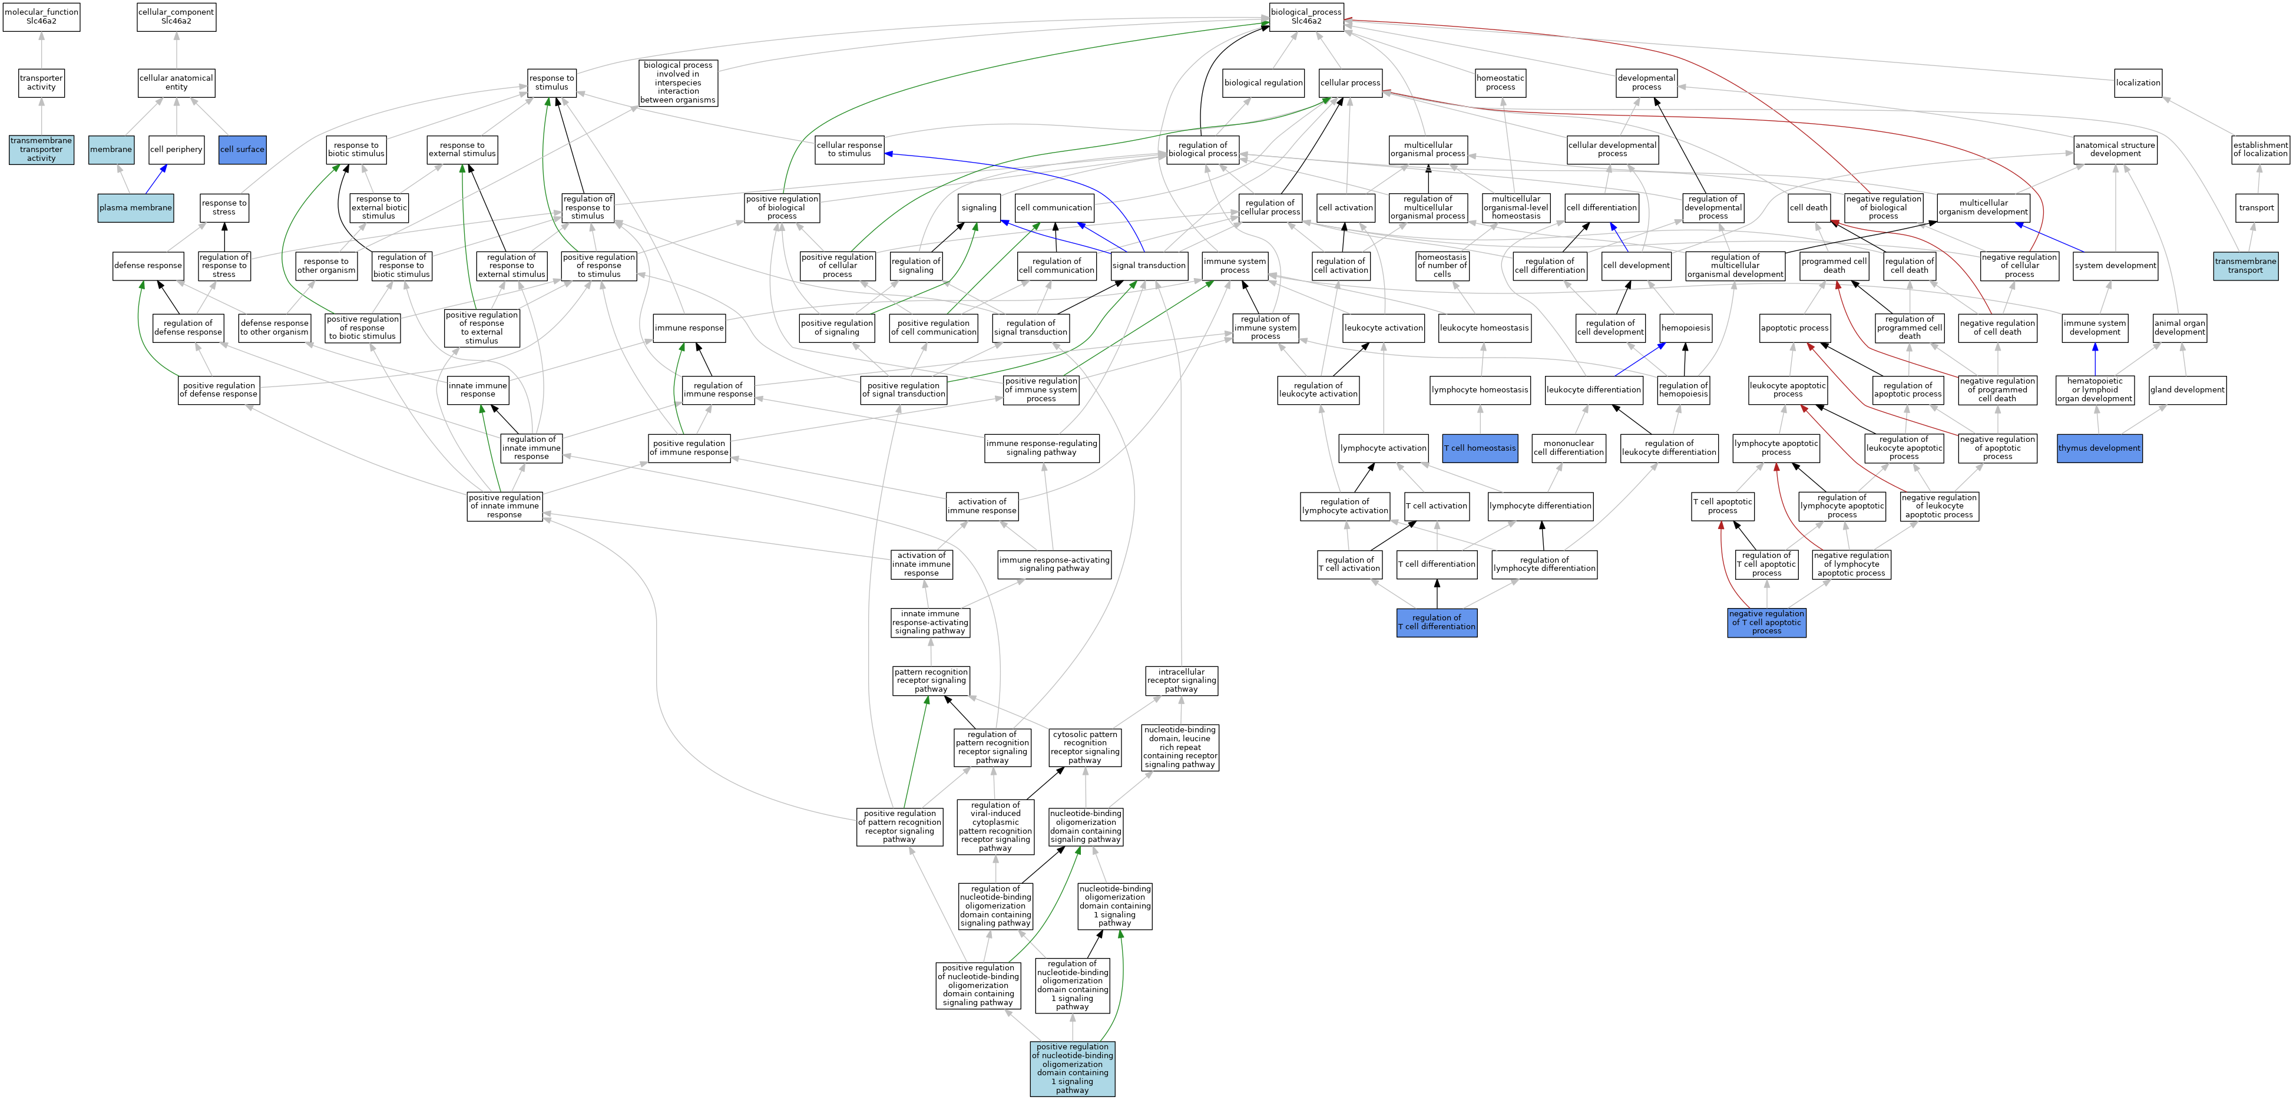The height and width of the screenshot is (1100, 2293).
Task: Select the cellular process node
Action: click(x=1351, y=83)
